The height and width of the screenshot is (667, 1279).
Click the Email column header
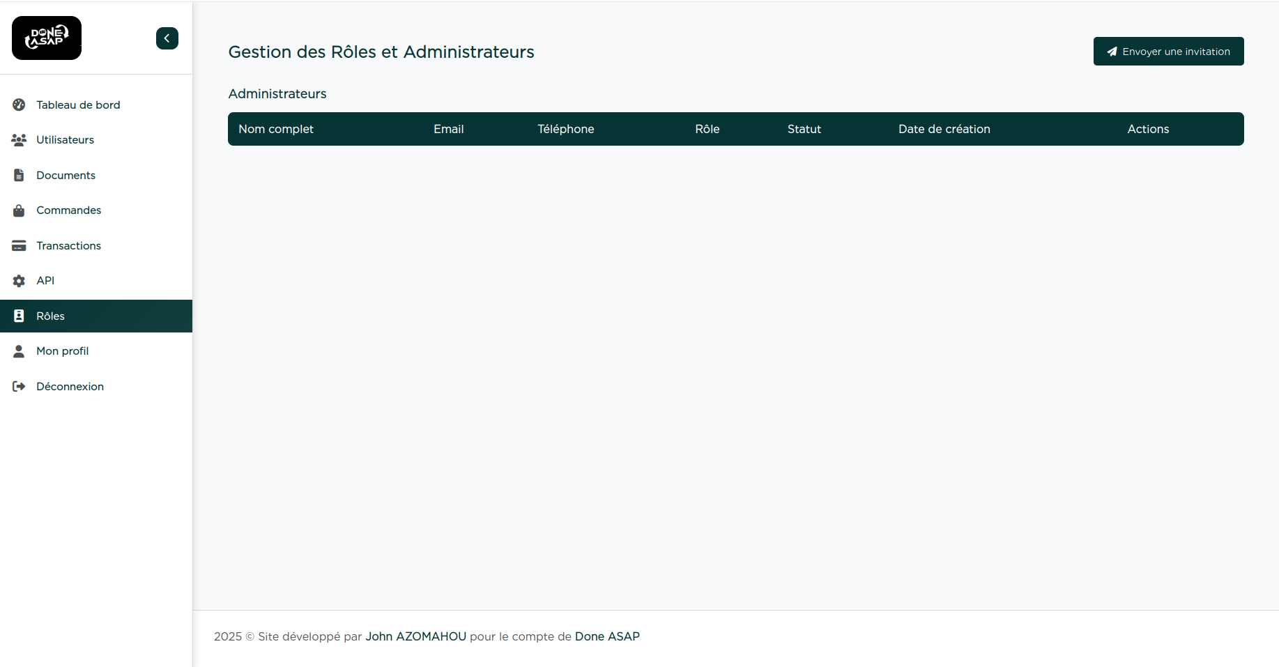pyautogui.click(x=448, y=129)
